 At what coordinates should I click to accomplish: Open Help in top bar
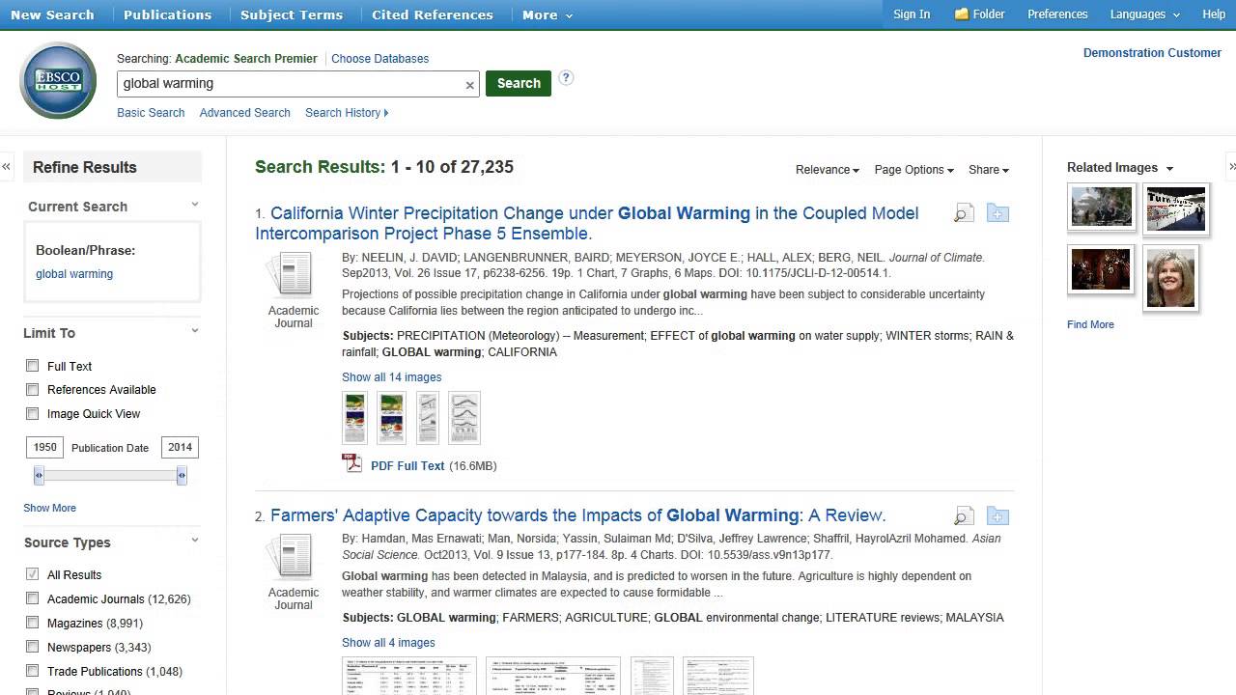[1214, 14]
